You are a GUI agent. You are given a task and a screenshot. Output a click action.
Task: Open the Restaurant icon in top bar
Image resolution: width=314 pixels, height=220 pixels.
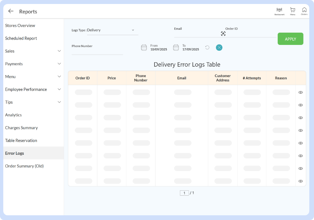click(279, 10)
